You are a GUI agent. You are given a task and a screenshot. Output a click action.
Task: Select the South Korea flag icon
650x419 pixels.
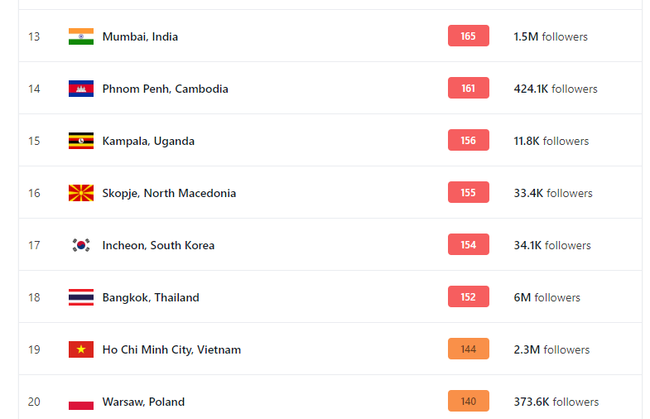81,245
